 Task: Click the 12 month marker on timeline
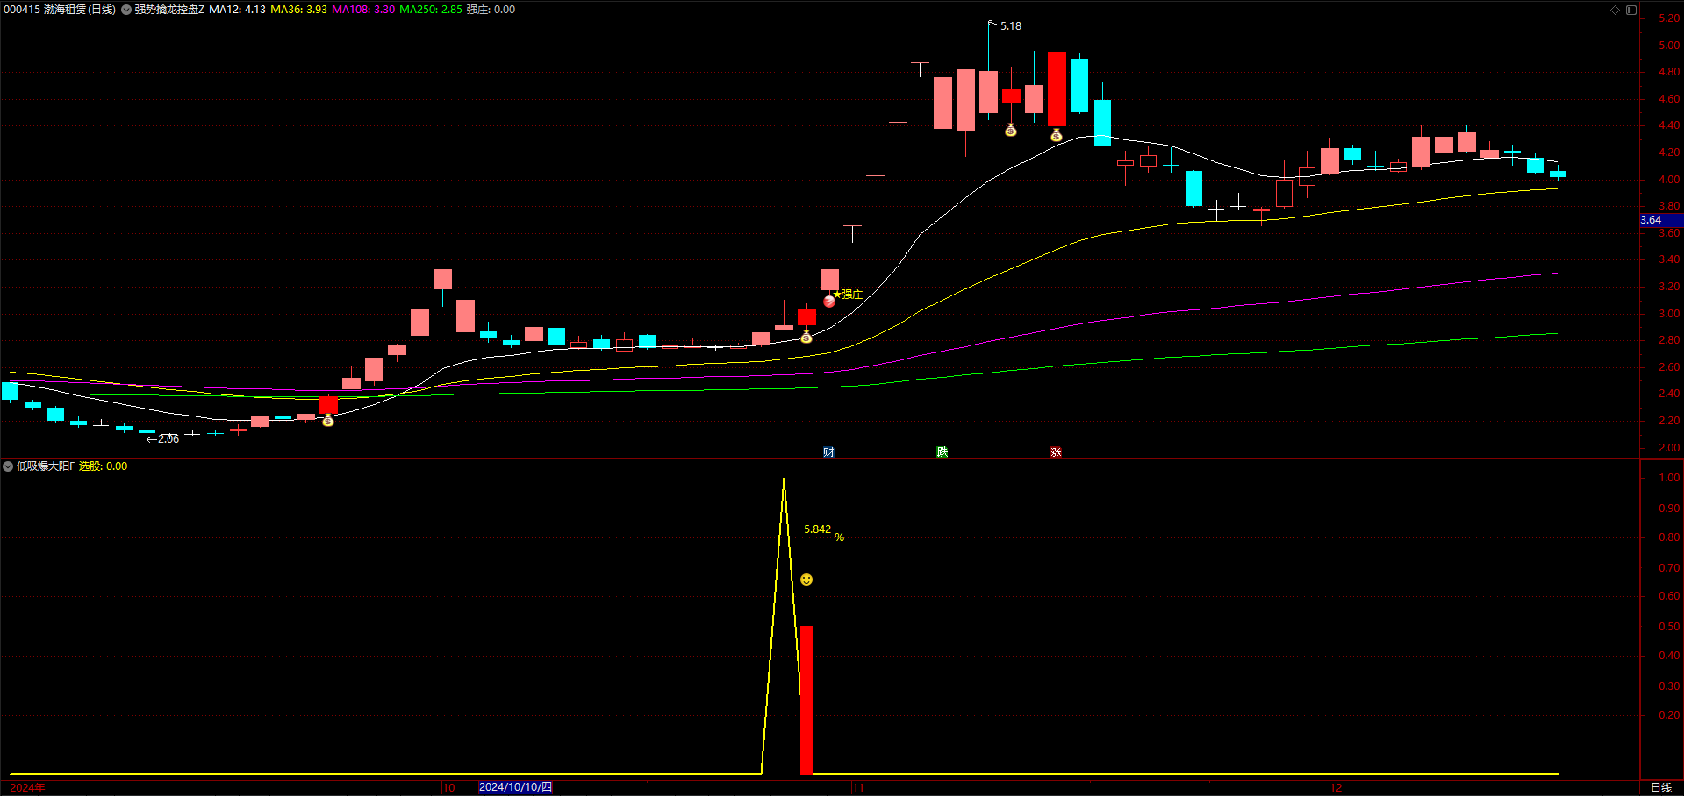click(x=1336, y=788)
